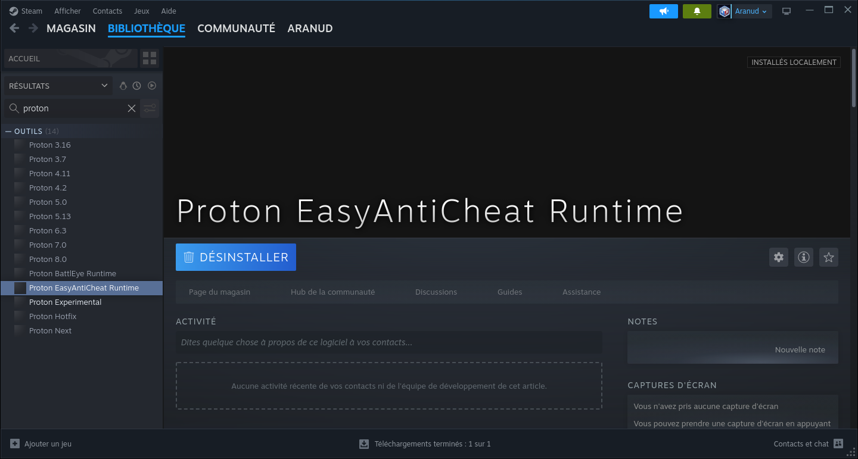The width and height of the screenshot is (858, 459).
Task: View Téléchargements terminés status
Action: pyautogui.click(x=433, y=444)
